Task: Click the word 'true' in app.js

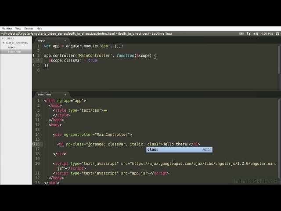Action: point(93,61)
